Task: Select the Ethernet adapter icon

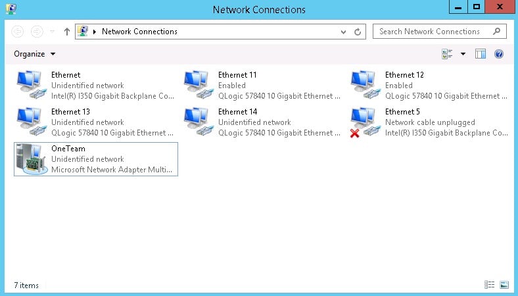Action: coord(32,85)
